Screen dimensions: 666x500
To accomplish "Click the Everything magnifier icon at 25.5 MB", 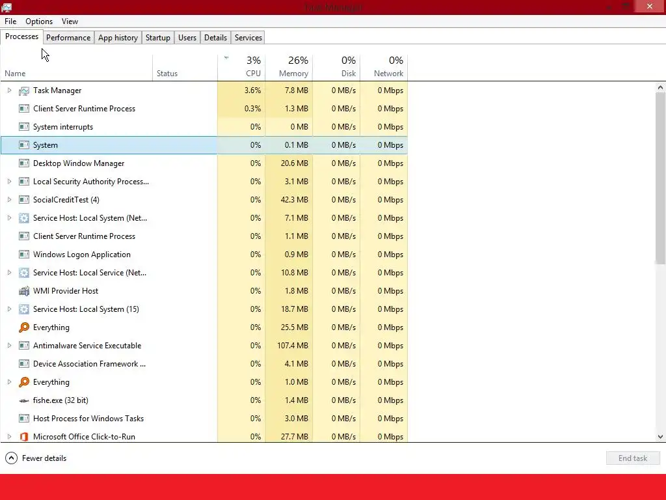I will click(x=24, y=327).
